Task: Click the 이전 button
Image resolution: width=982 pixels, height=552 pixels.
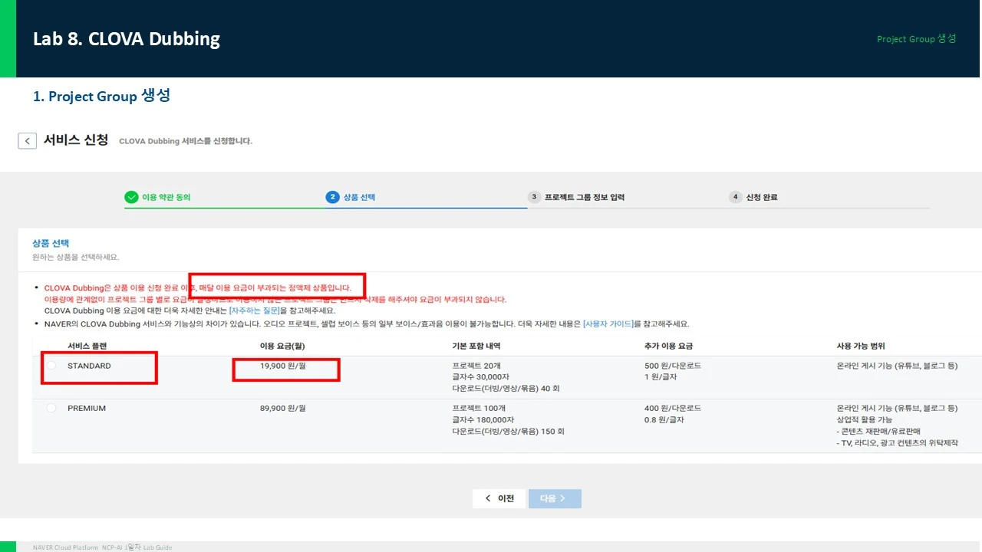Action: click(499, 498)
